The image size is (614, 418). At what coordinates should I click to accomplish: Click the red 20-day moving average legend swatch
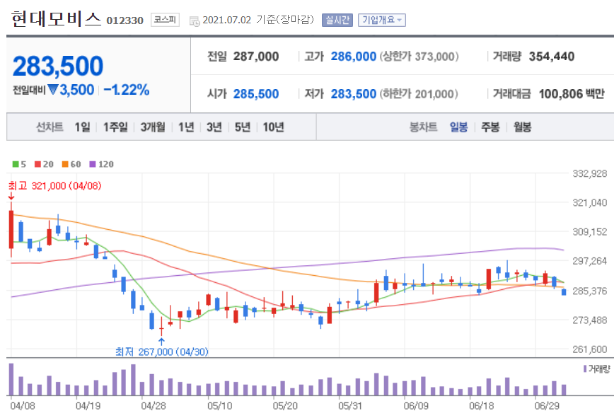[x=37, y=164]
